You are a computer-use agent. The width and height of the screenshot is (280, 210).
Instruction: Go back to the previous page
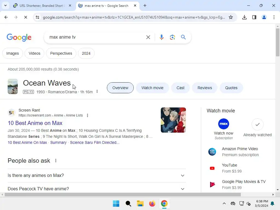[x=6, y=17]
